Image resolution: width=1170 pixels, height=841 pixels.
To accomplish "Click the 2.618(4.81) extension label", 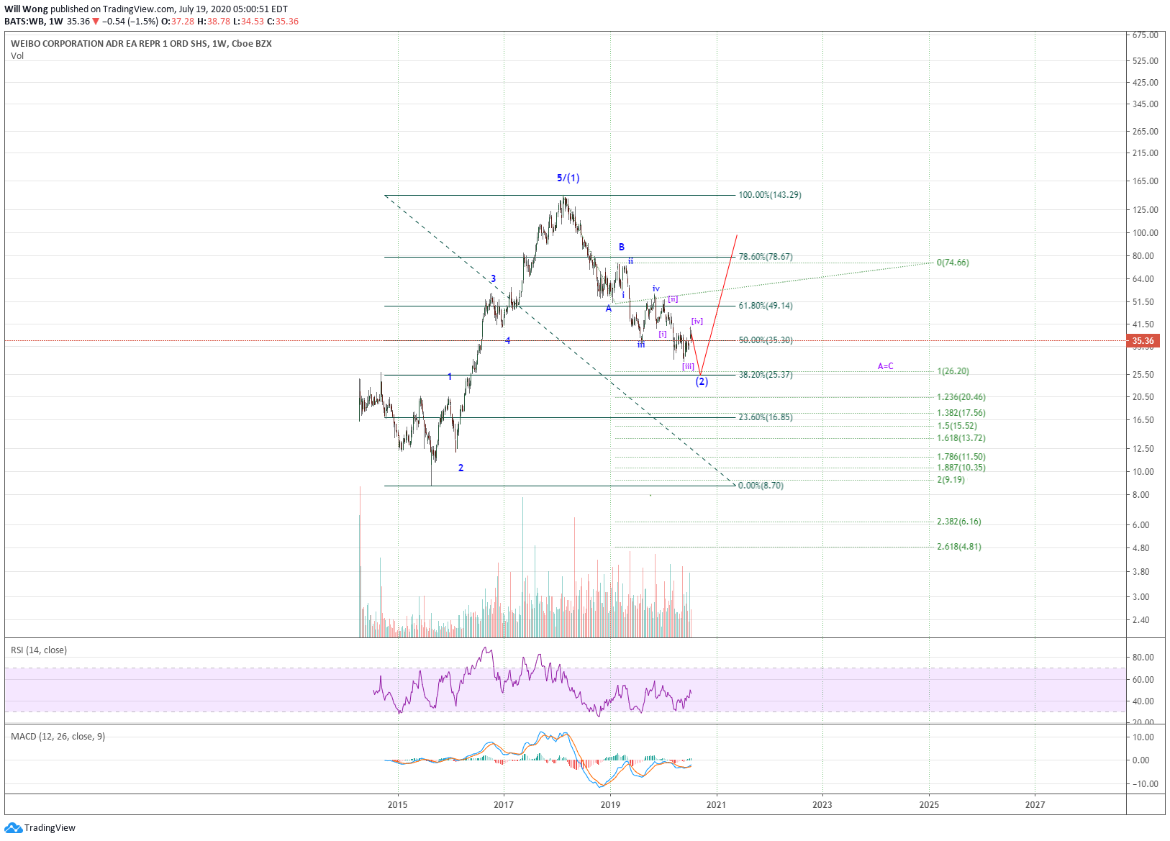I will pyautogui.click(x=959, y=547).
